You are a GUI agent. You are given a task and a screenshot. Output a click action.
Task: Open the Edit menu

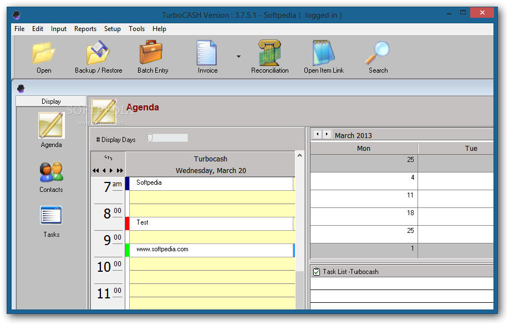pos(38,29)
